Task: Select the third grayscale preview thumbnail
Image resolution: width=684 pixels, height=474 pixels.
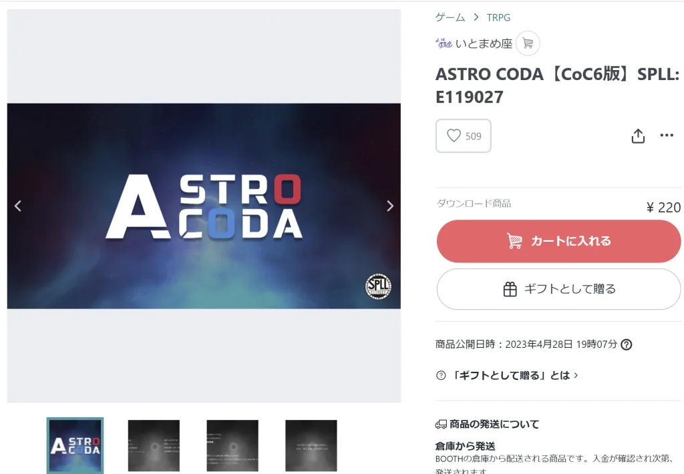Action: click(x=232, y=446)
